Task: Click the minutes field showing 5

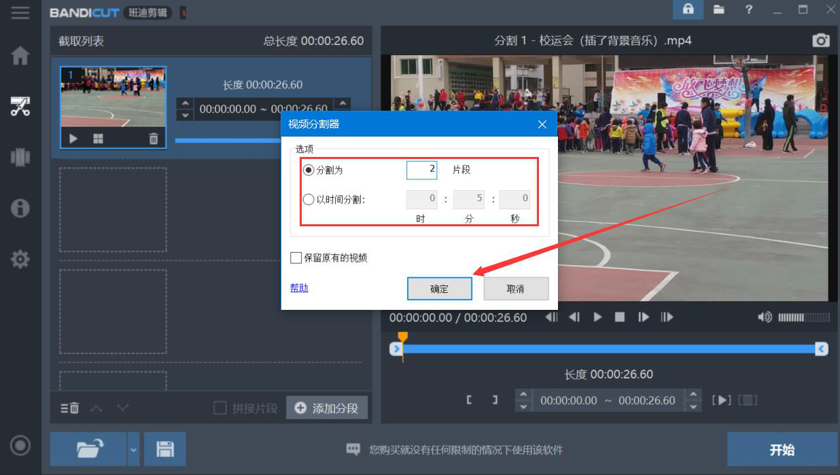Action: pos(468,200)
